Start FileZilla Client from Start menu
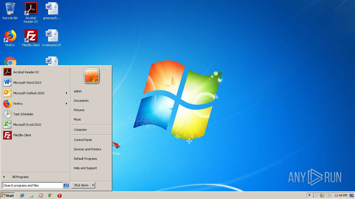Image resolution: width=355 pixels, height=199 pixels. pos(35,135)
